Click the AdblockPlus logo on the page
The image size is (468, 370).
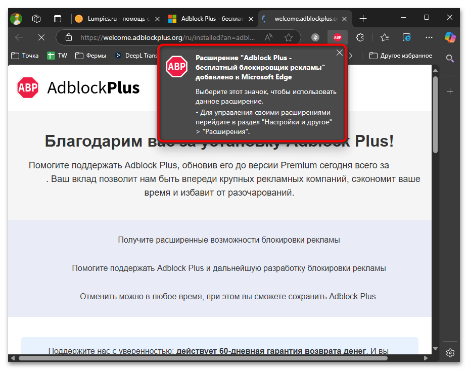click(x=78, y=88)
